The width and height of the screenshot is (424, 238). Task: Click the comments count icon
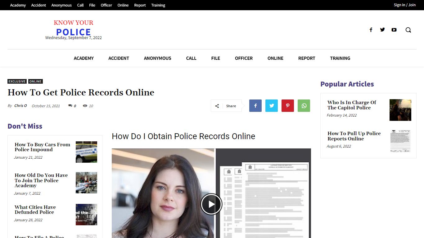(x=70, y=106)
